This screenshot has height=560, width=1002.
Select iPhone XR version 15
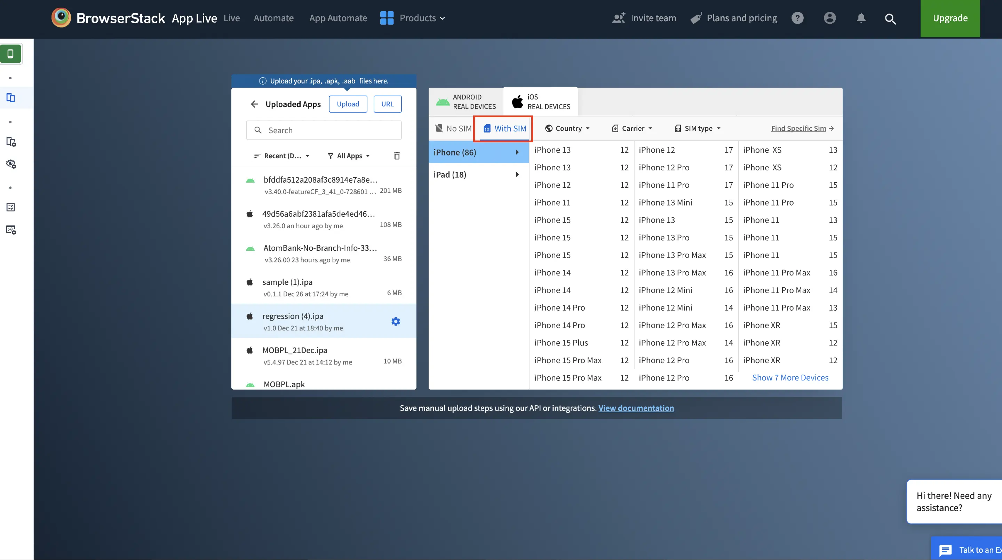coord(790,325)
